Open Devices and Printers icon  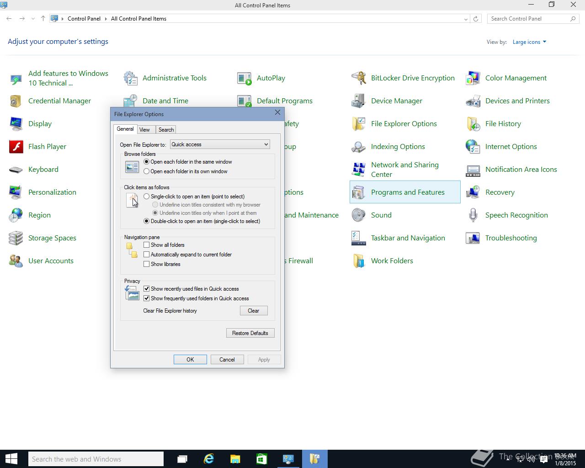pos(473,101)
